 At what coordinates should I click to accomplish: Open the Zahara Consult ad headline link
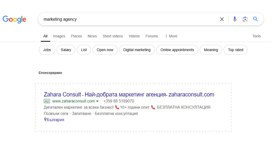pyautogui.click(x=129, y=94)
